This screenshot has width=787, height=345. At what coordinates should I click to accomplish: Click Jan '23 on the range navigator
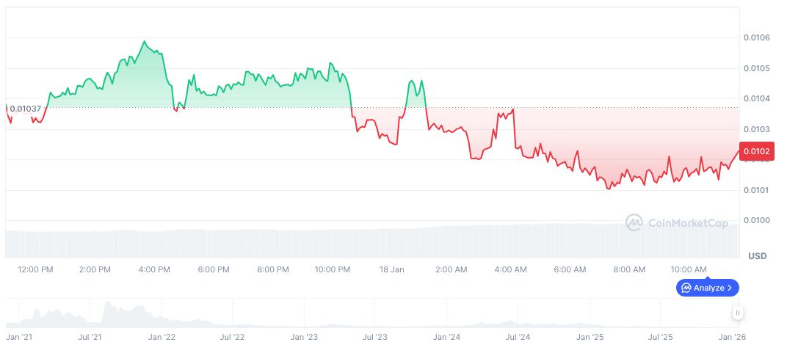[304, 338]
